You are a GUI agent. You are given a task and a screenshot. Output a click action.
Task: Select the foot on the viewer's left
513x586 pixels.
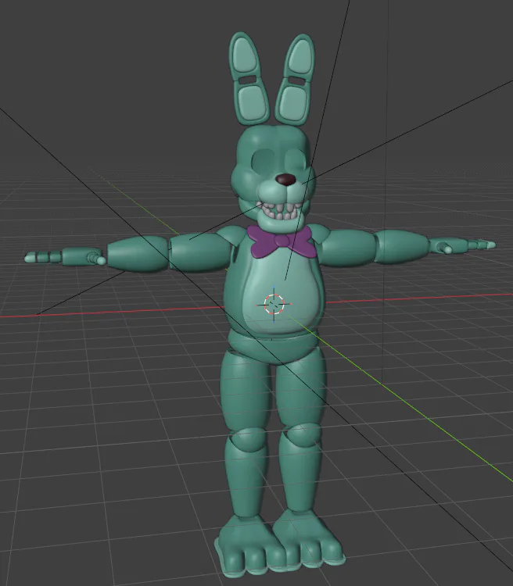(249, 546)
